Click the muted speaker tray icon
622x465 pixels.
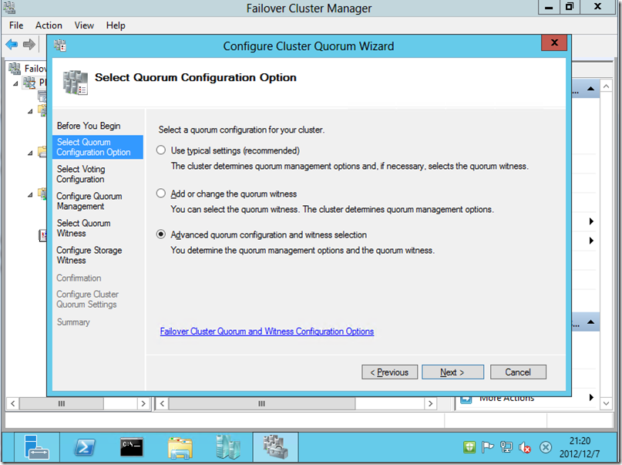tap(525, 447)
